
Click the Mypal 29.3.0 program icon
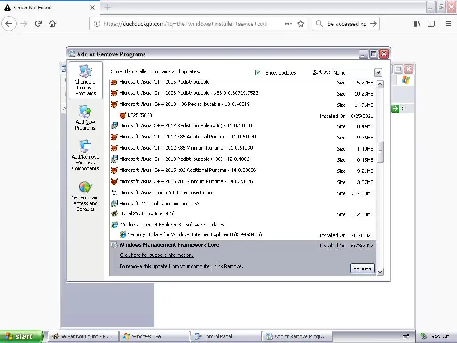tap(114, 213)
